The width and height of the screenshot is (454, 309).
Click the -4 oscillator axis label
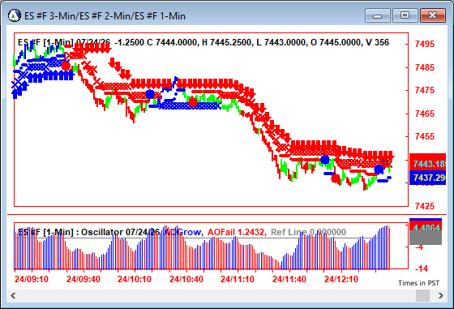tap(419, 247)
